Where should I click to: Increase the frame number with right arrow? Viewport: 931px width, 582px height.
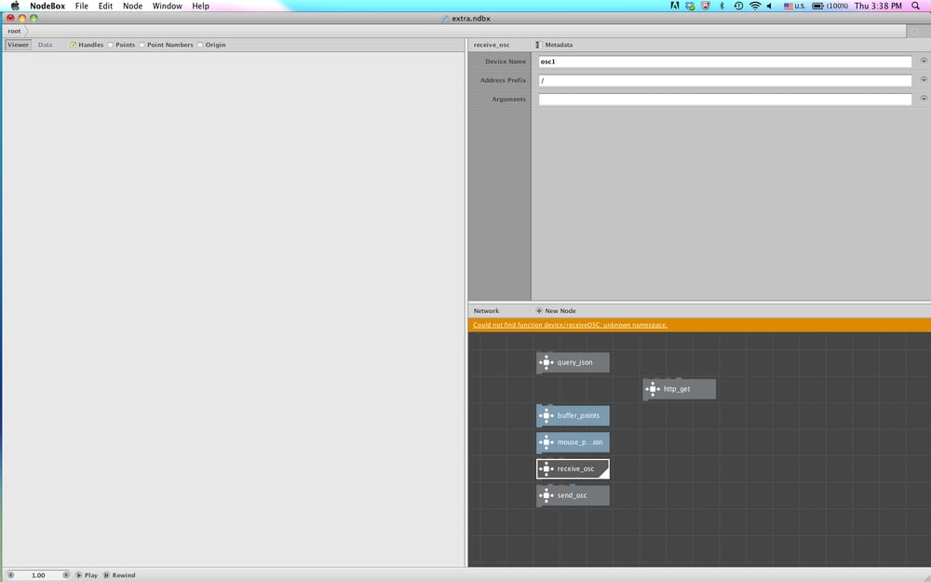(x=66, y=575)
